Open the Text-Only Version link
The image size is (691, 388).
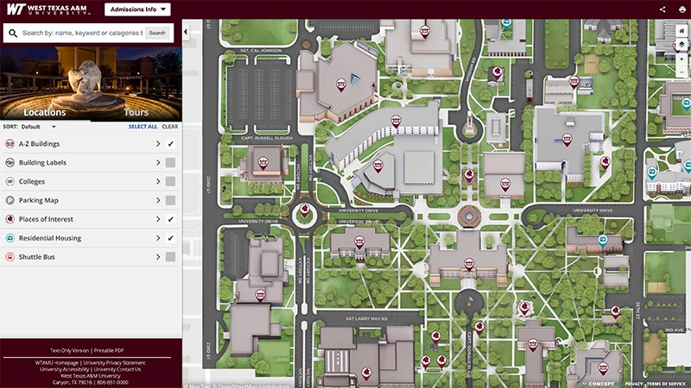coord(69,351)
